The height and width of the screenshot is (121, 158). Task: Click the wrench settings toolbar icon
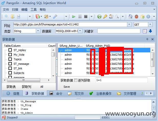55,17
